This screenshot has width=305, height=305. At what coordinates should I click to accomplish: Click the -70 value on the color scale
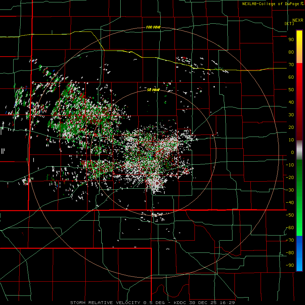[290, 240]
